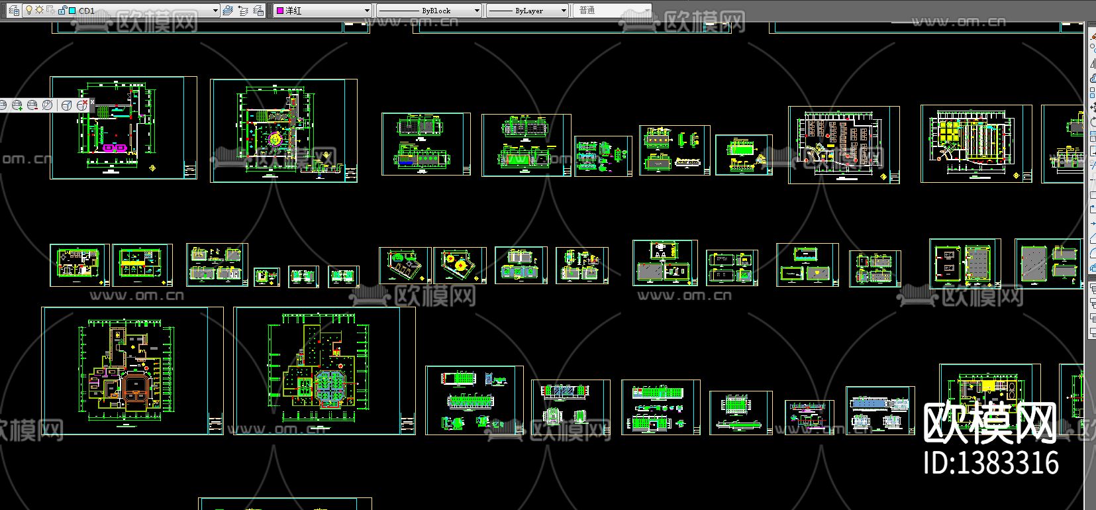
Task: Open the Layer States Manager icon
Action: click(x=258, y=11)
